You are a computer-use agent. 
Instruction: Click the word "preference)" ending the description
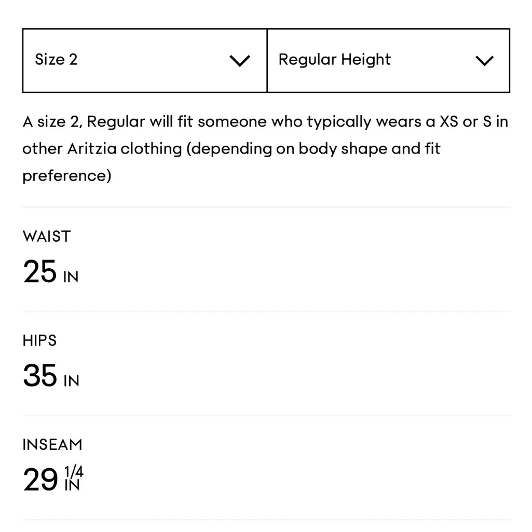coord(66,175)
